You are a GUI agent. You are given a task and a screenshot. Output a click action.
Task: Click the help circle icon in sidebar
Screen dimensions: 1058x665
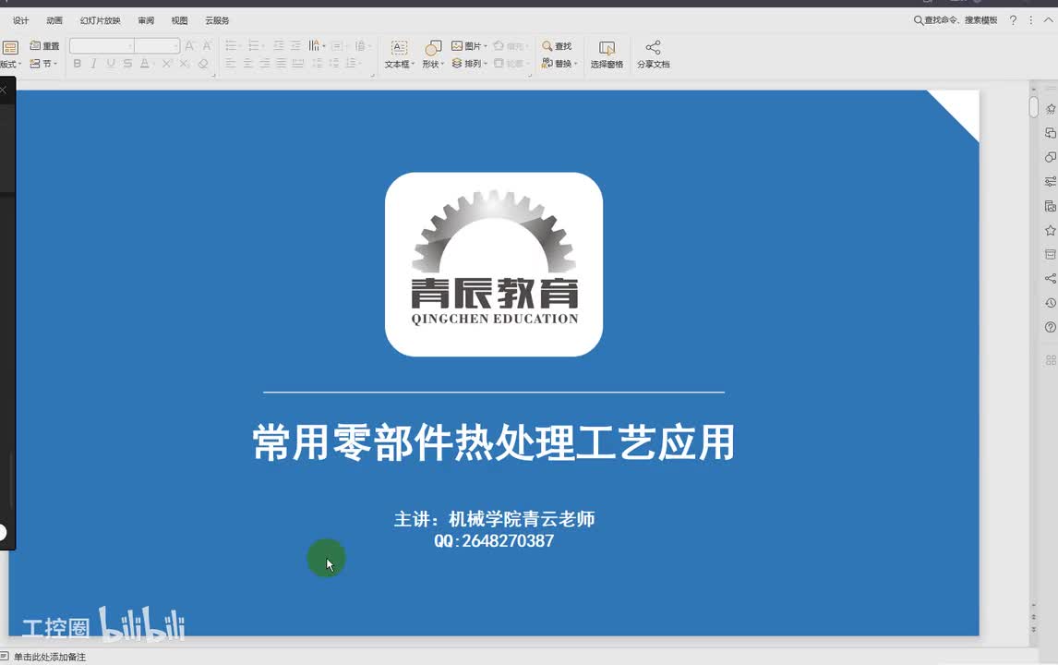[1050, 327]
